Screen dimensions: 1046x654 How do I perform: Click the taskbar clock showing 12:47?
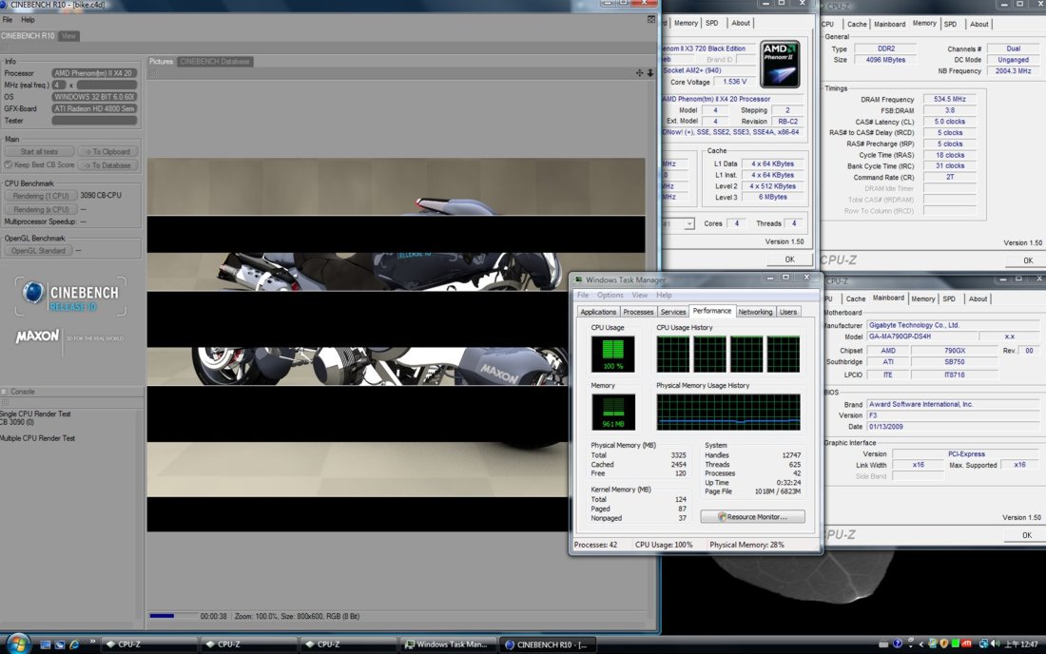1021,644
